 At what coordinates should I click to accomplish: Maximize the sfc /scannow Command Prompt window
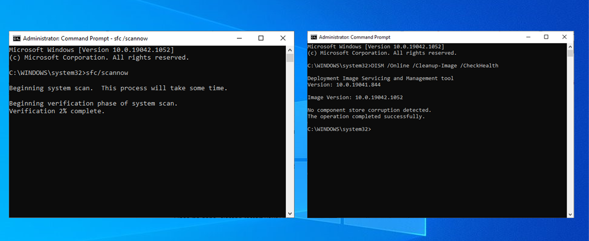click(261, 38)
